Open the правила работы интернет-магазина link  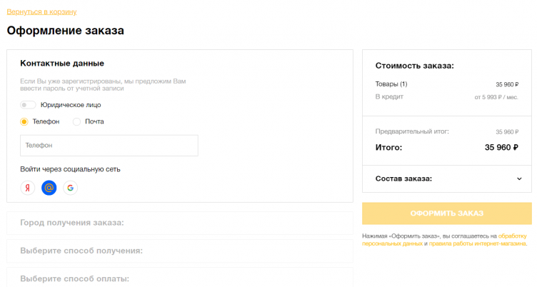[x=478, y=243]
